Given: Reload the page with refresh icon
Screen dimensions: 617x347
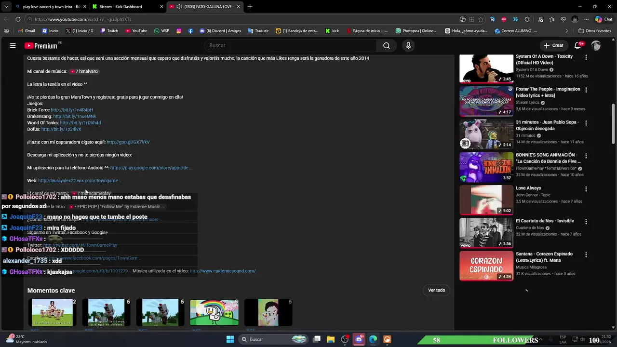Looking at the screenshot, I should [18, 19].
